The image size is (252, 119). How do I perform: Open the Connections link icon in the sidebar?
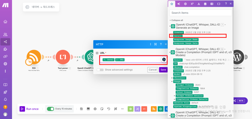(x=5, y=56)
